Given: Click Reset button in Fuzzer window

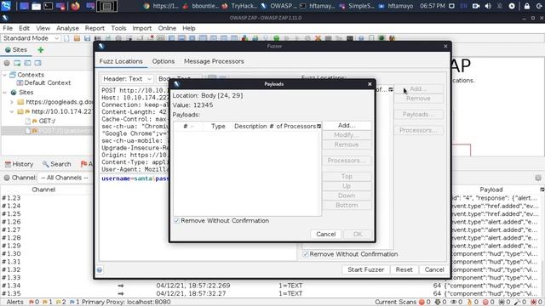Looking at the screenshot, I should point(404,269).
